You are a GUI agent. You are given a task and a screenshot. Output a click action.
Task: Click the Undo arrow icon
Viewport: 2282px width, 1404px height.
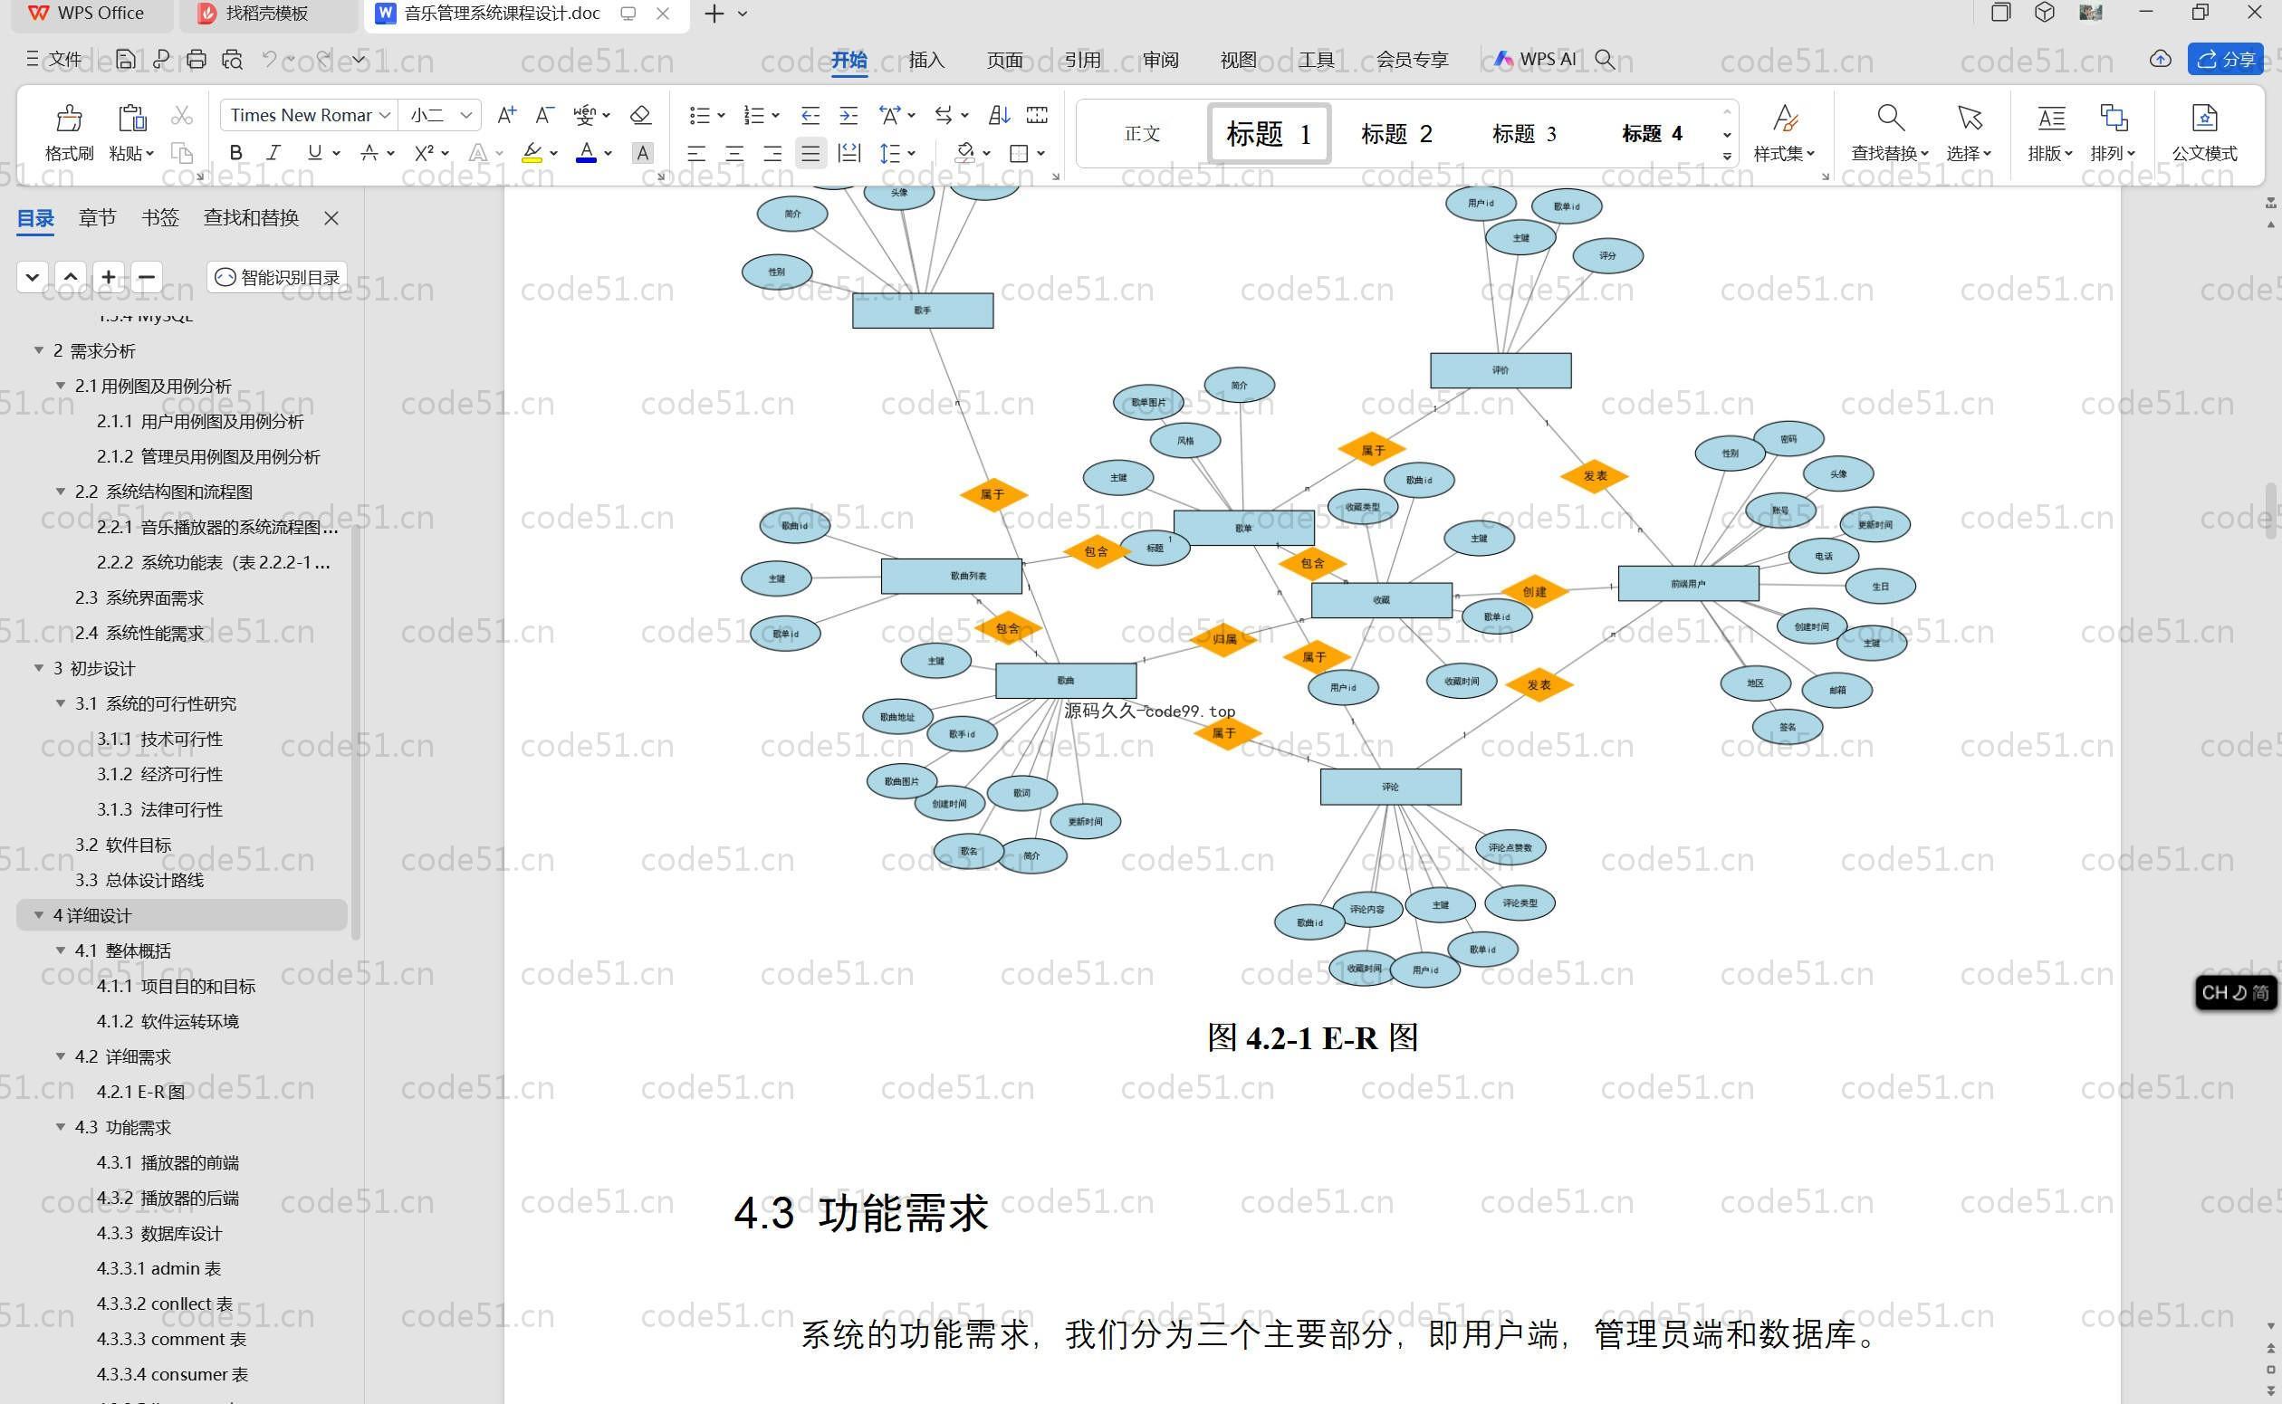[269, 60]
